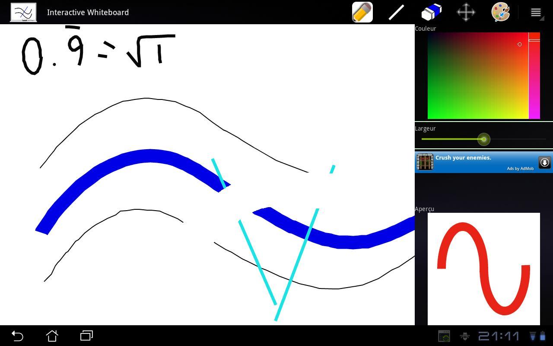Tap the Android home button
The image size is (553, 346).
coord(52,335)
